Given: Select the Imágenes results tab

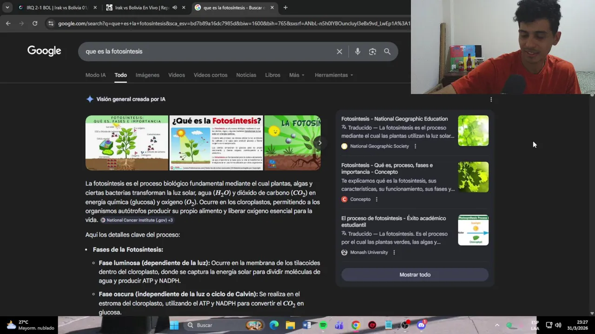Looking at the screenshot, I should point(147,75).
